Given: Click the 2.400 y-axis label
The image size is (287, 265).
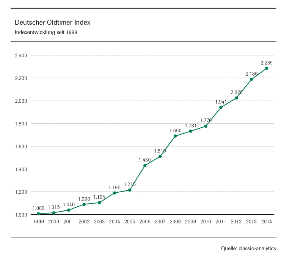Looking at the screenshot, I should point(21,56).
